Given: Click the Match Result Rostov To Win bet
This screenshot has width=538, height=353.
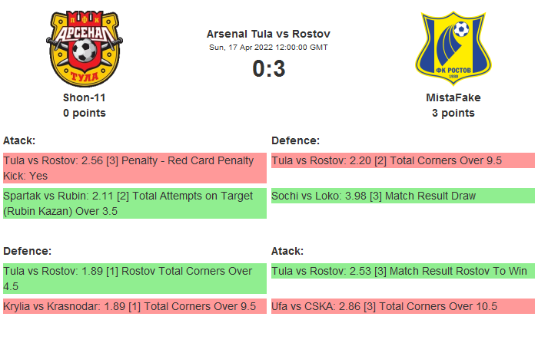Looking at the screenshot, I should coord(403,271).
